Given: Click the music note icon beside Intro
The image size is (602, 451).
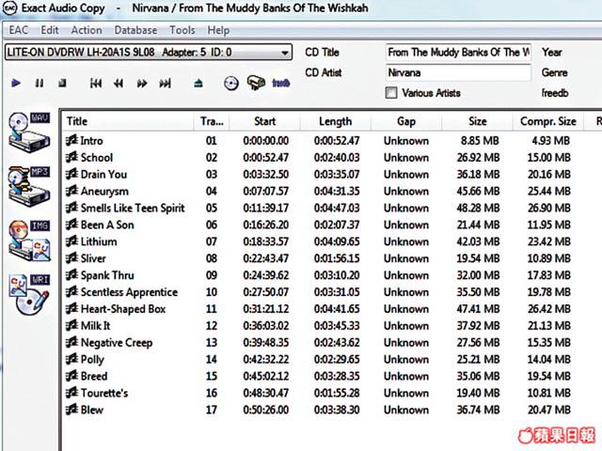Looking at the screenshot, I should pos(71,140).
